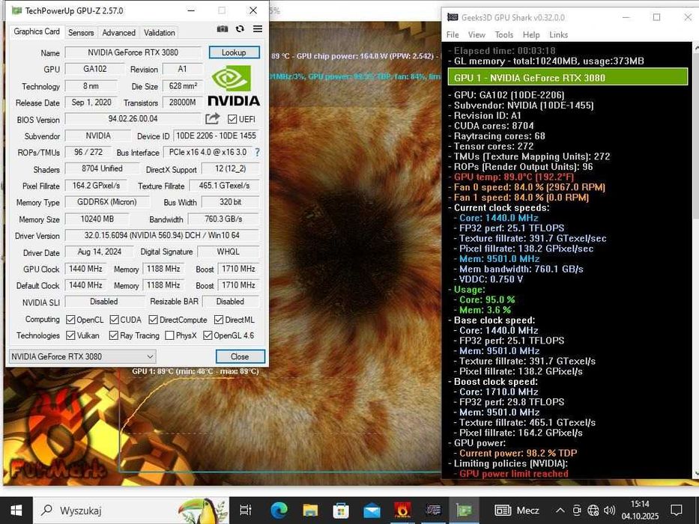Image resolution: width=699 pixels, height=524 pixels.
Task: Show hidden system tray icons
Action: point(560,511)
